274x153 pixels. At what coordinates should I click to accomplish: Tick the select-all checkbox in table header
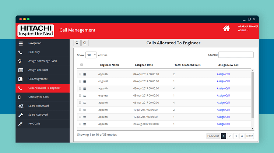[x=81, y=65]
